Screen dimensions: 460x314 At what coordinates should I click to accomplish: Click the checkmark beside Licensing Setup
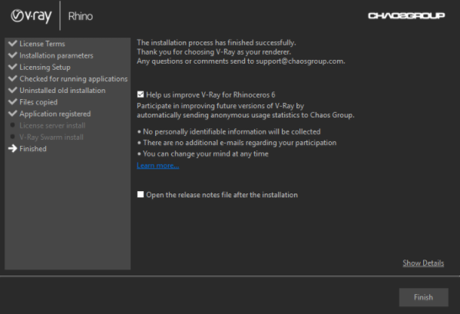[x=12, y=67]
